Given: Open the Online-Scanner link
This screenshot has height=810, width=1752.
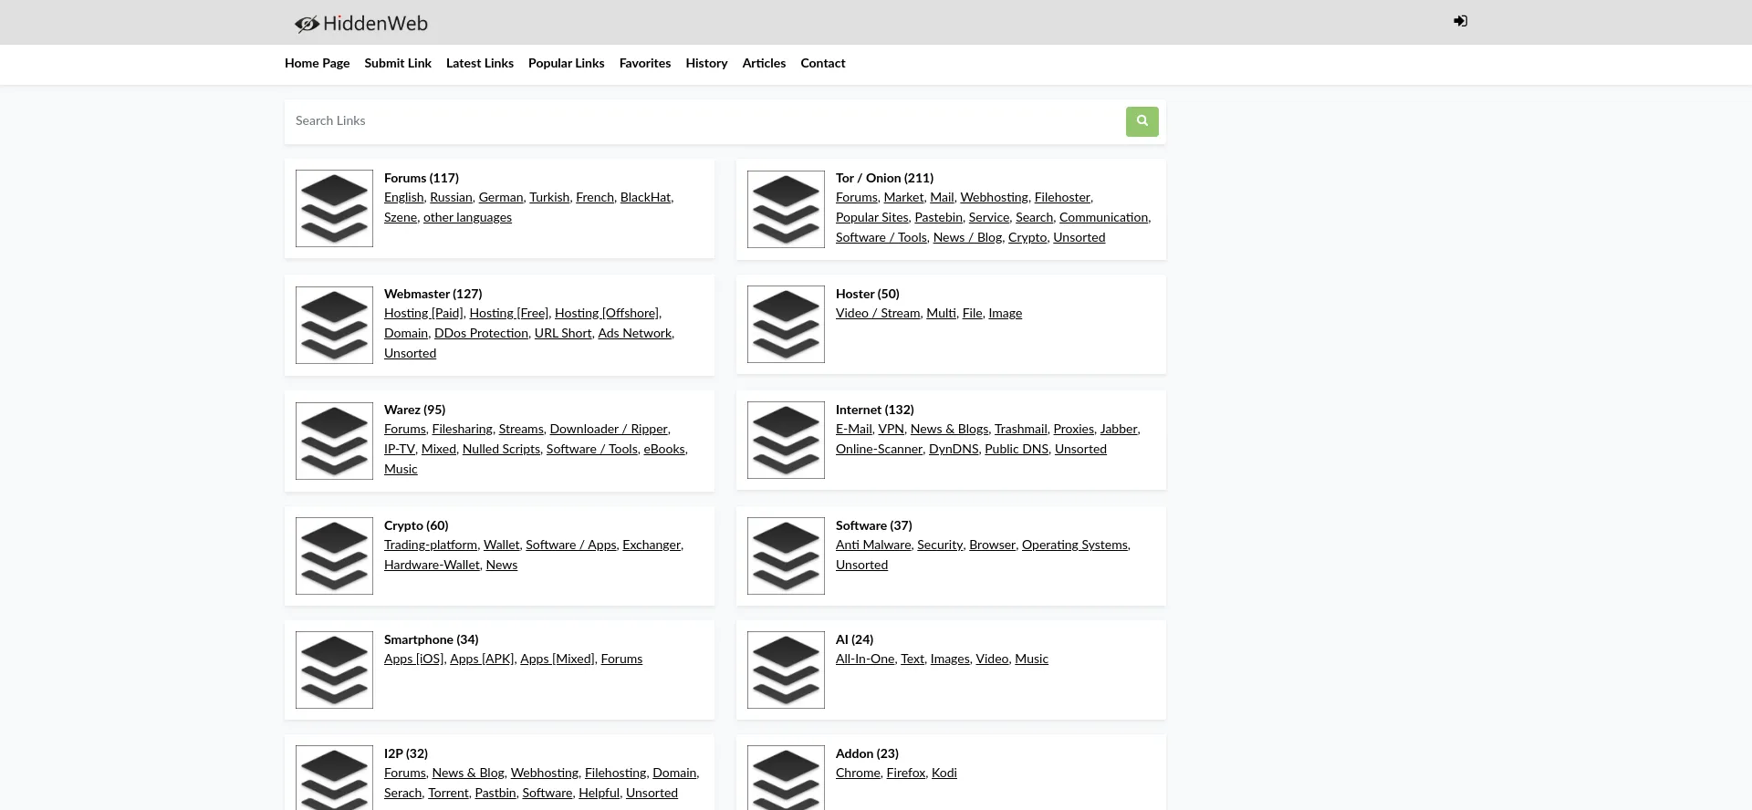Looking at the screenshot, I should [x=879, y=450].
